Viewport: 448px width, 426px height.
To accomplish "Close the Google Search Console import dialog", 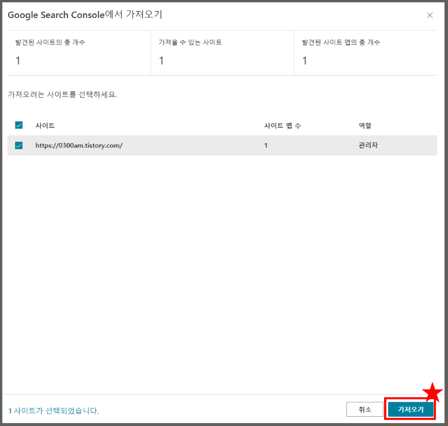I will click(429, 16).
